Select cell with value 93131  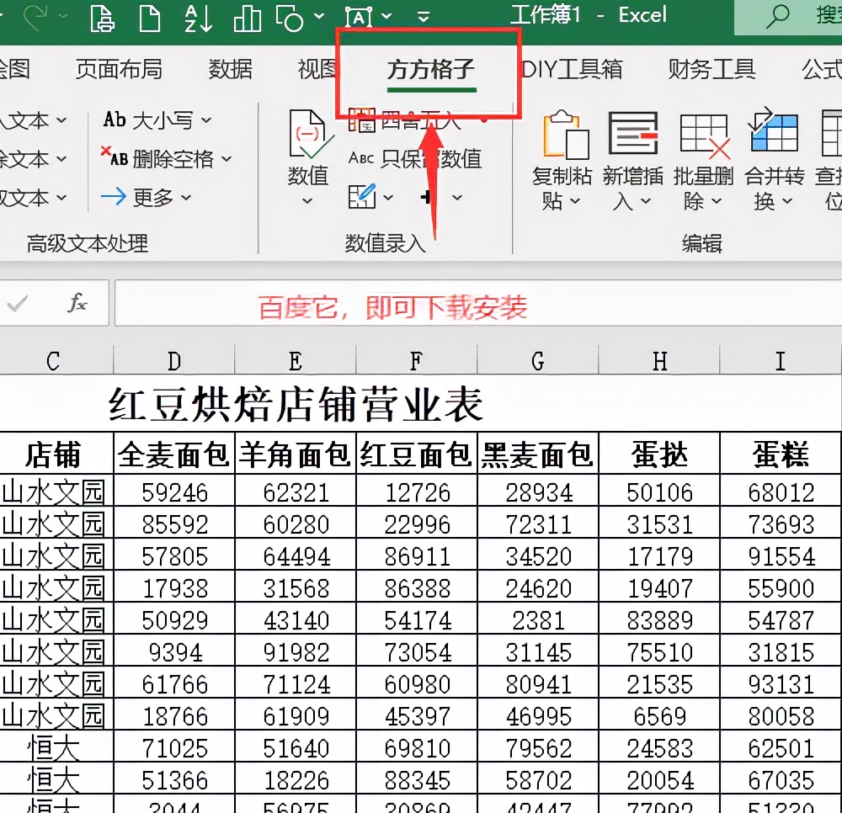pos(781,683)
